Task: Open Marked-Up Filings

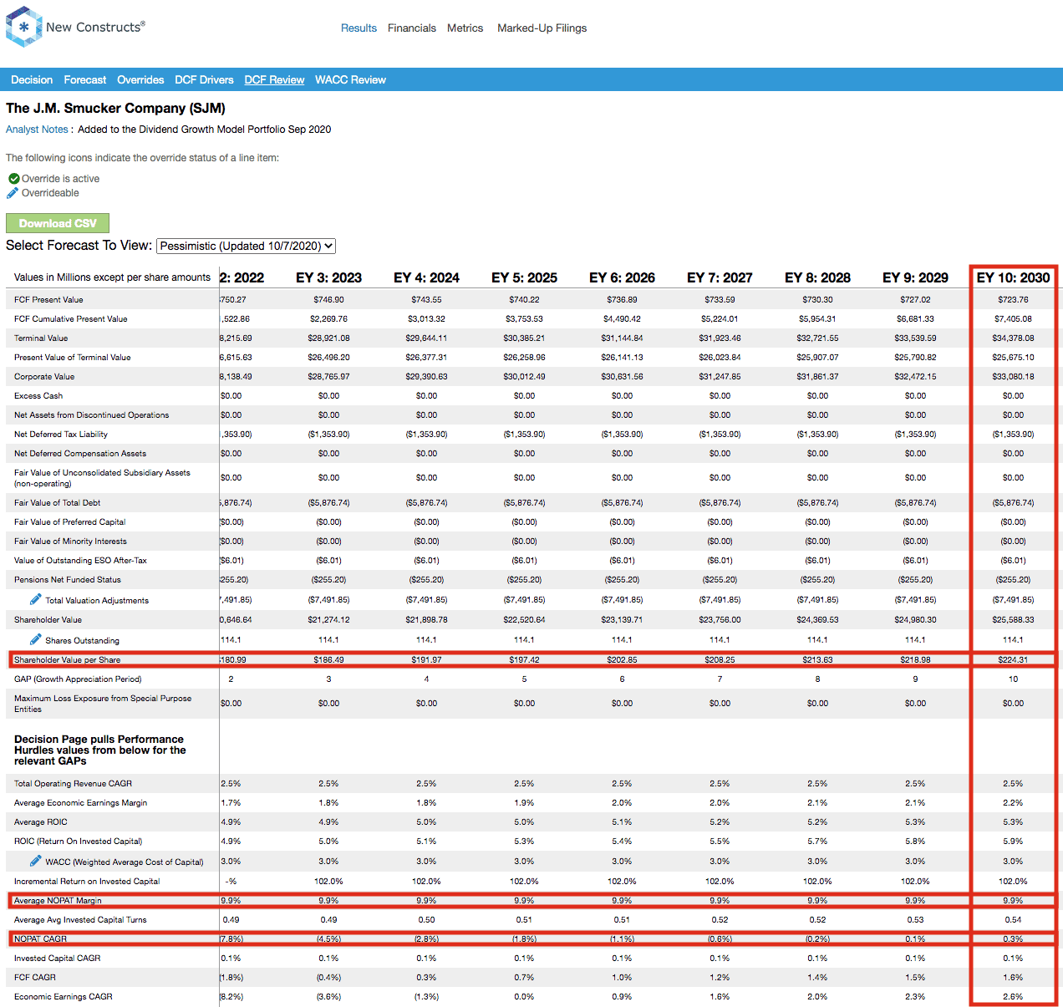Action: (x=542, y=28)
